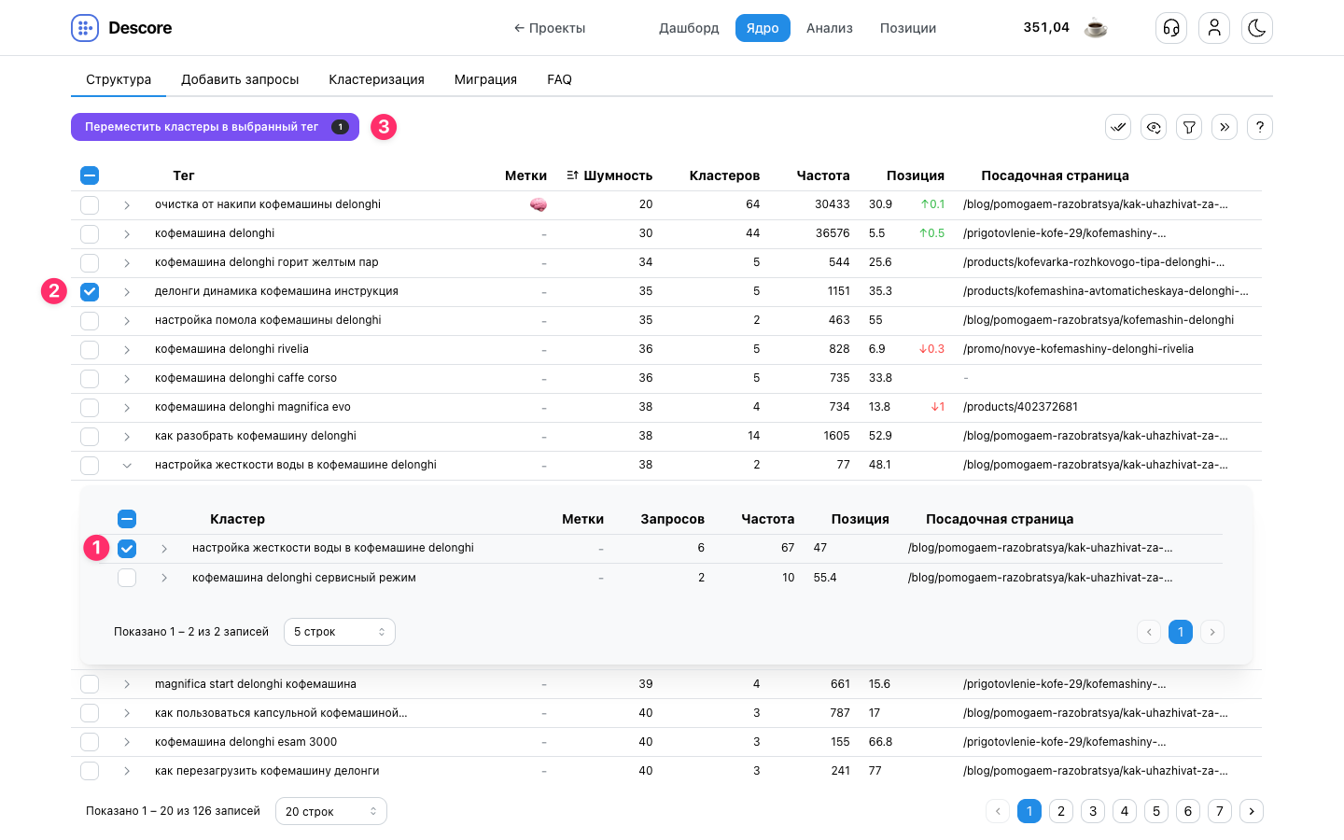Go to Дашборд in top navigation

point(689,28)
